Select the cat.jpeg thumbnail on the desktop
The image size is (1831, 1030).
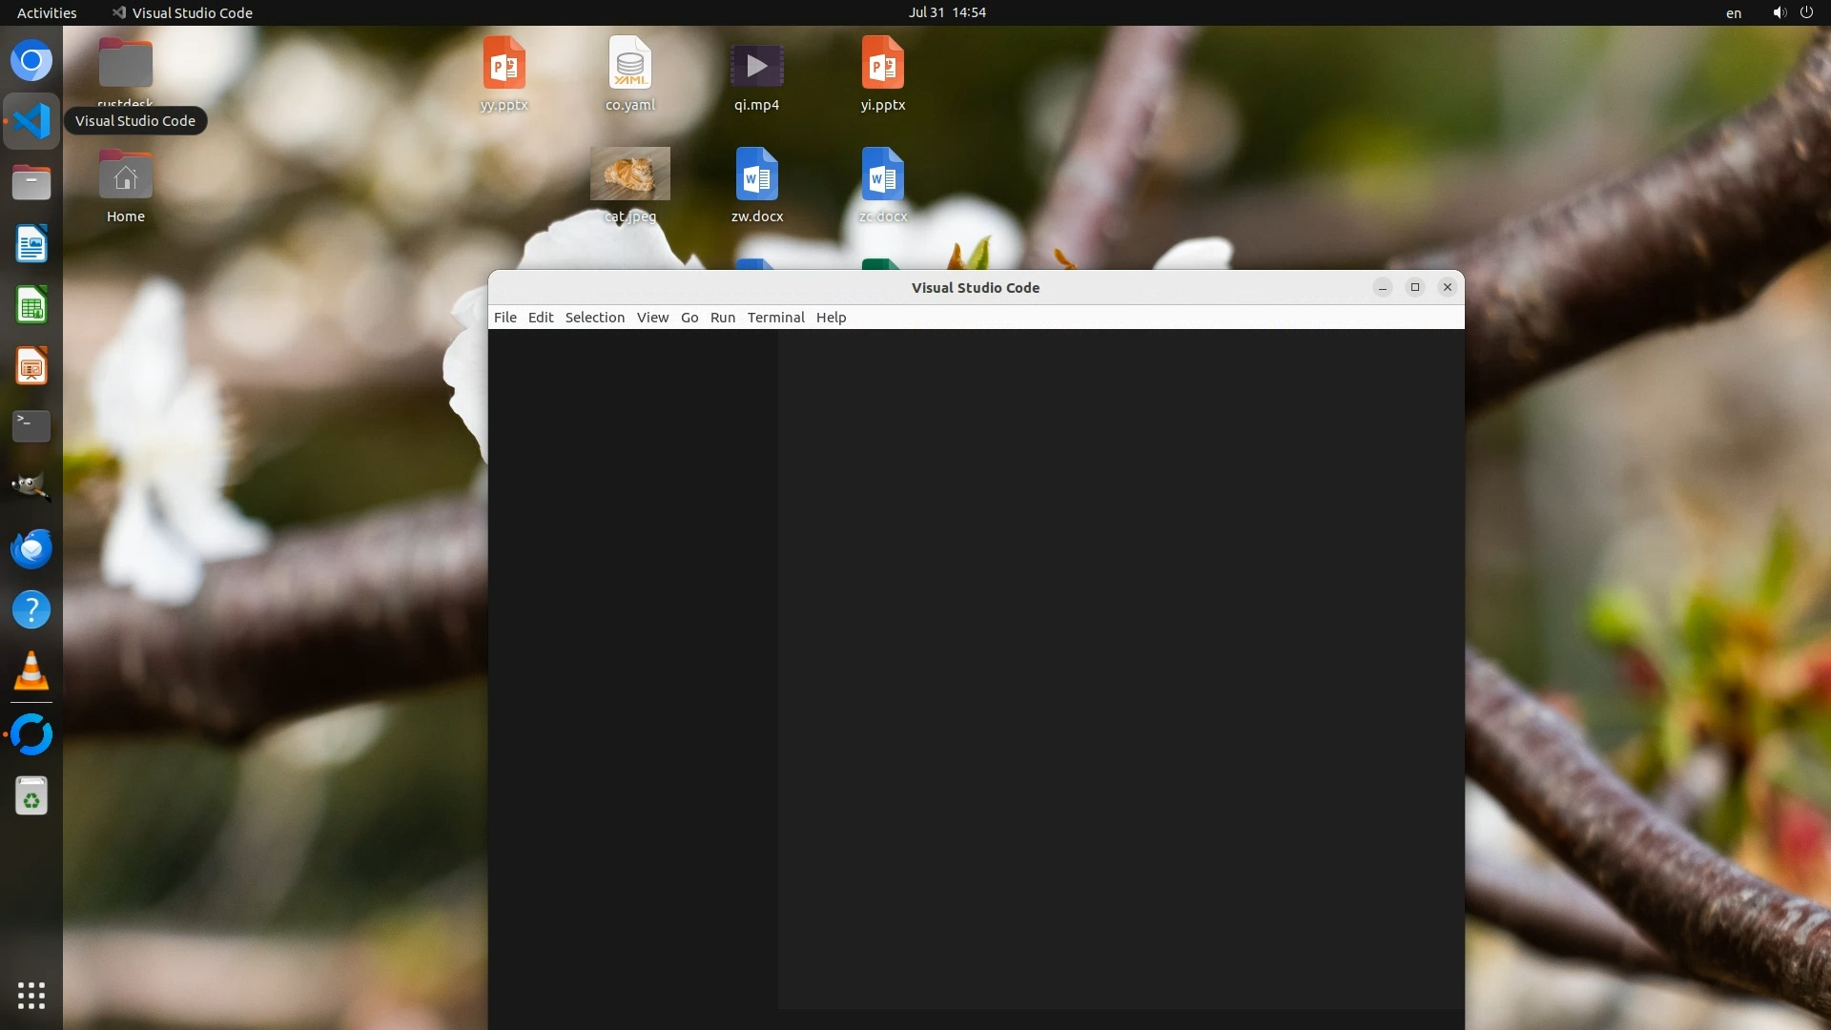tap(629, 174)
